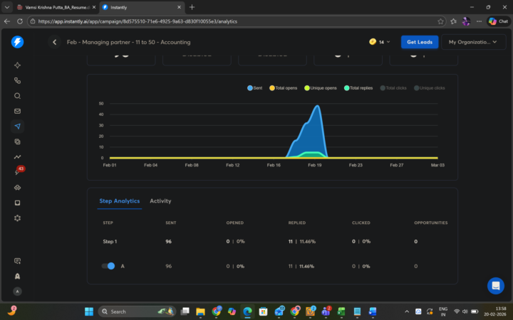The height and width of the screenshot is (320, 513).
Task: Open the Analytics trend line icon in sidebar
Action: pyautogui.click(x=17, y=156)
